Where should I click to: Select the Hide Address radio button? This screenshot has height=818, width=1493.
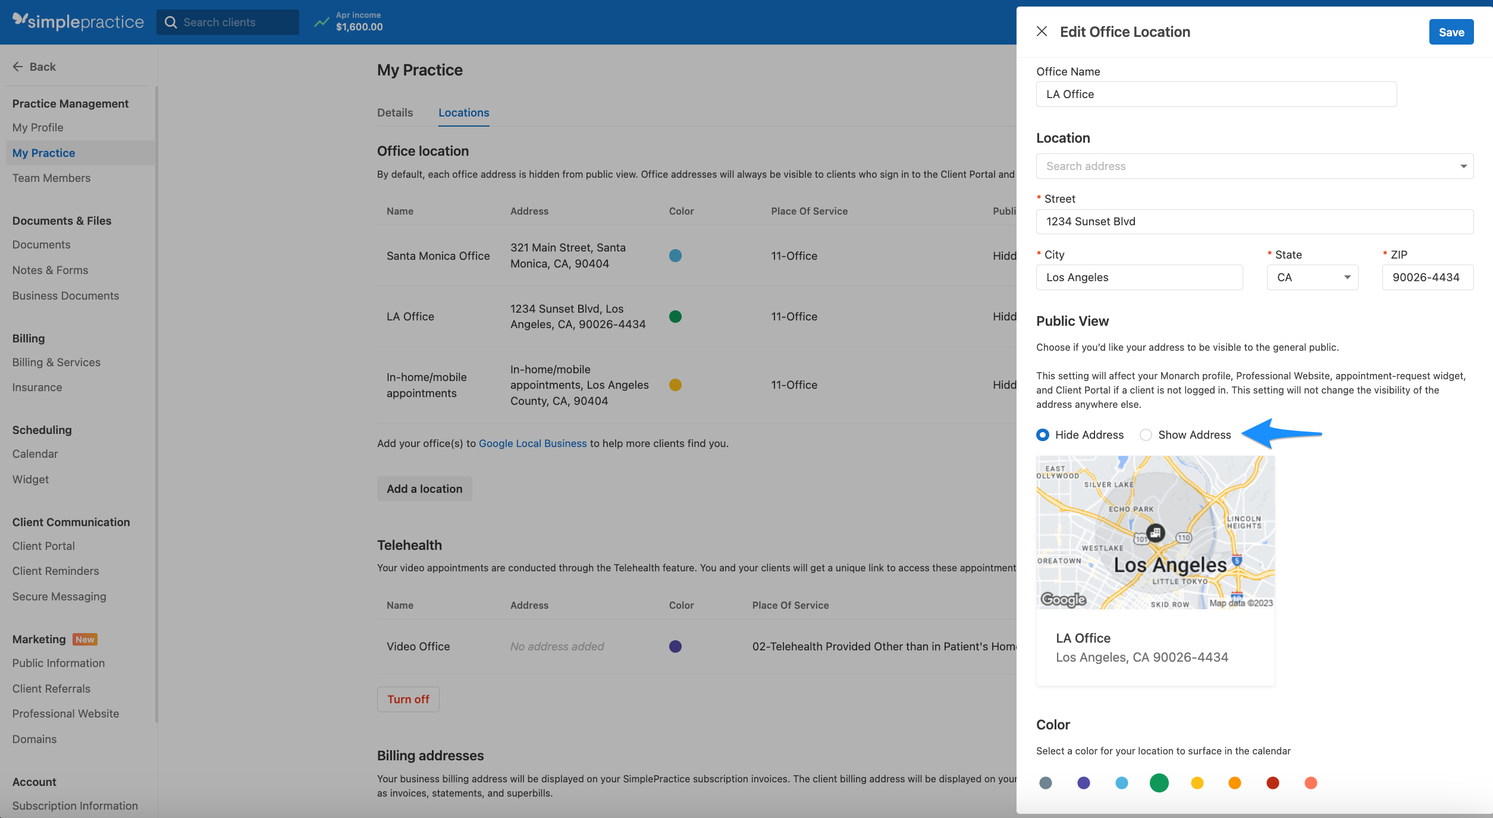(x=1042, y=435)
